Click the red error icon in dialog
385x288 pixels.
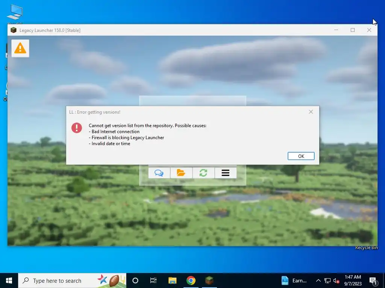[77, 128]
